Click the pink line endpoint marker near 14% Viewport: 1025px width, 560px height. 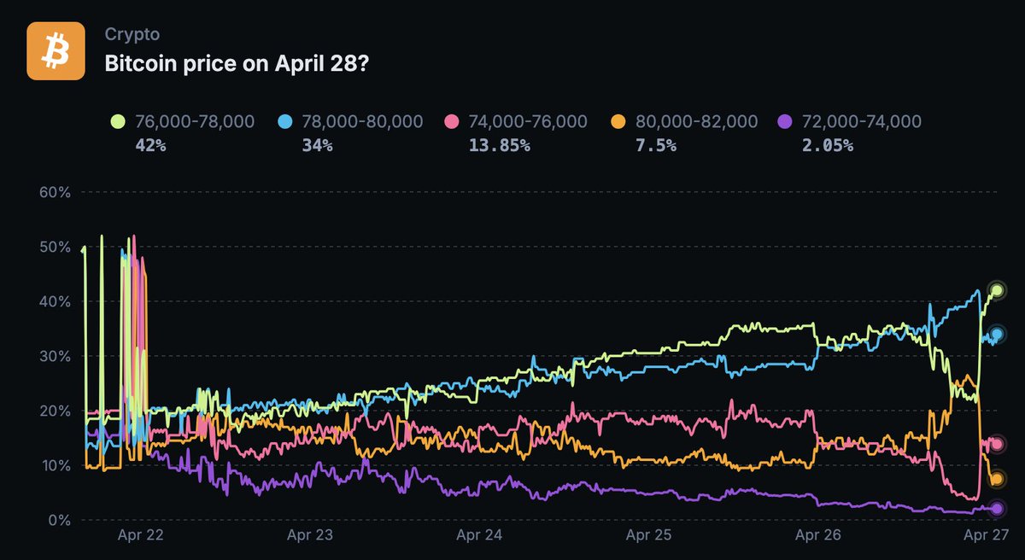(996, 444)
